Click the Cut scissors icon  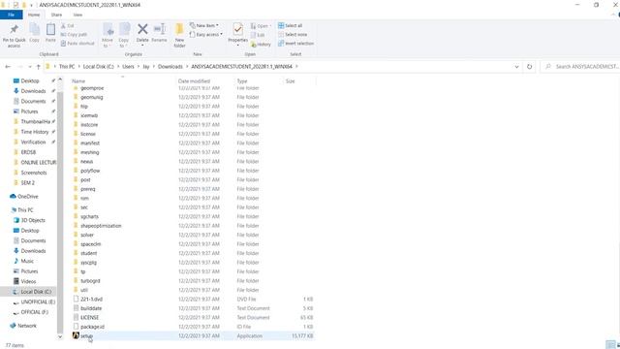[x=64, y=26]
